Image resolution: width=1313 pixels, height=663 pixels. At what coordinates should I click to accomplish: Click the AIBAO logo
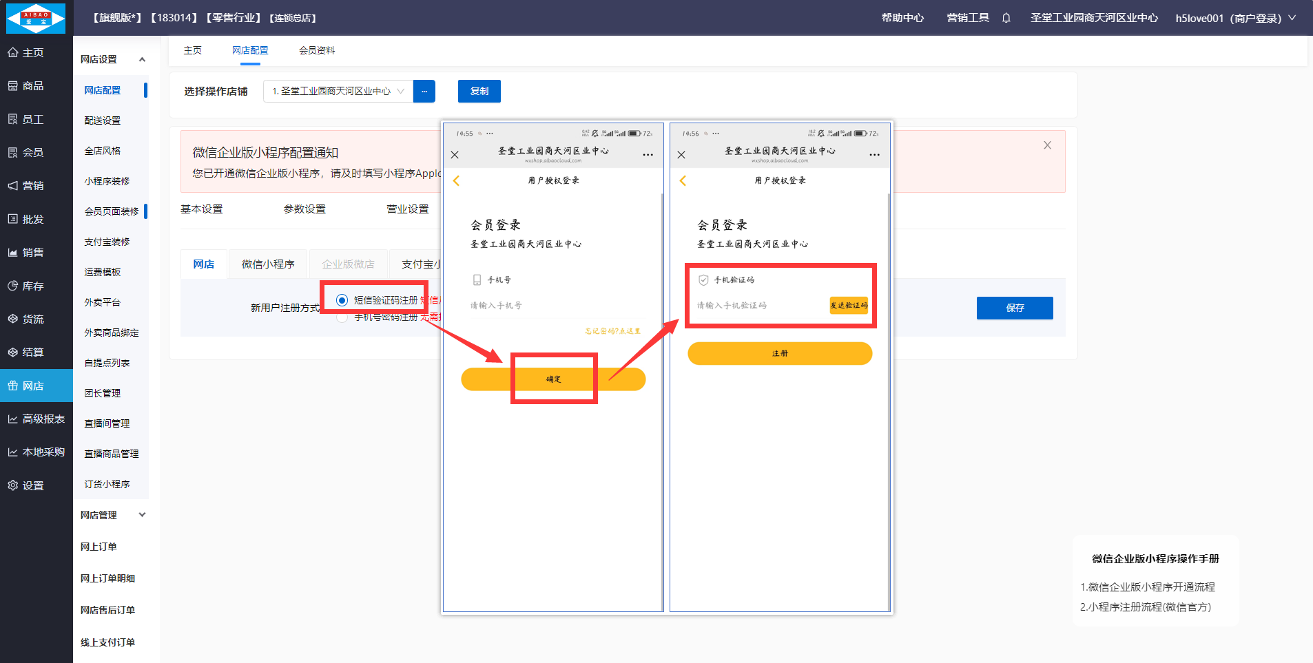coord(36,18)
